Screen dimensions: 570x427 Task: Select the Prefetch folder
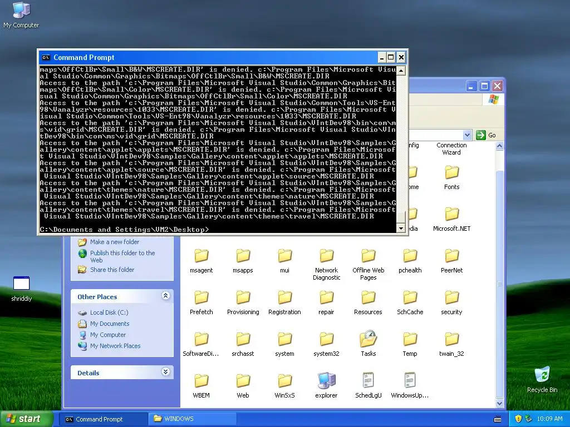201,303
